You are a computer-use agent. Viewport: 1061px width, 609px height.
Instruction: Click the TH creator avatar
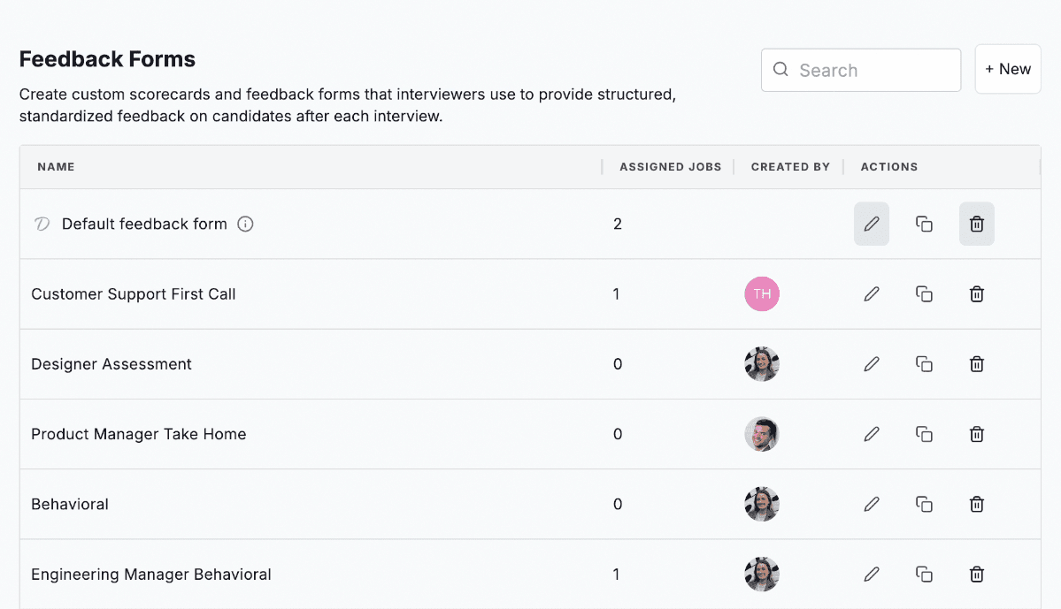click(762, 294)
